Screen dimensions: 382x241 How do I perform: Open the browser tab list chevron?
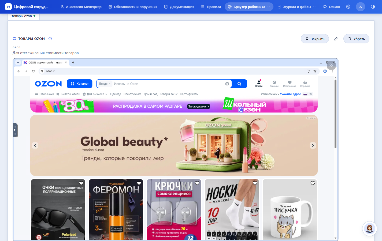[18, 62]
